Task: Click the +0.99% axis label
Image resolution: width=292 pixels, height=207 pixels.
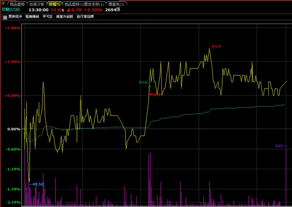Action: (13, 96)
